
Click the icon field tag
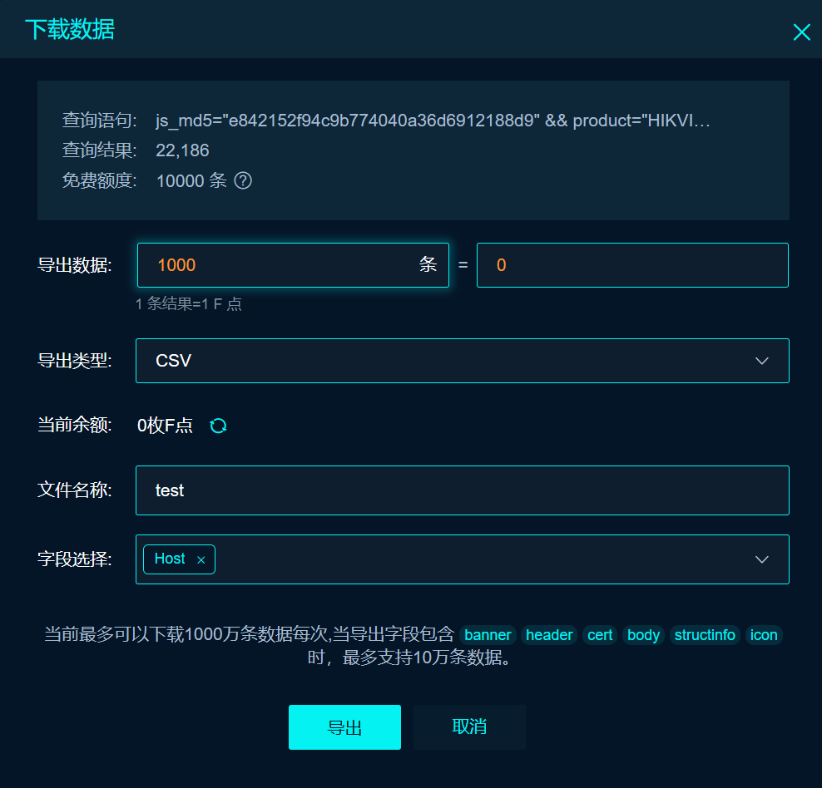click(x=763, y=634)
